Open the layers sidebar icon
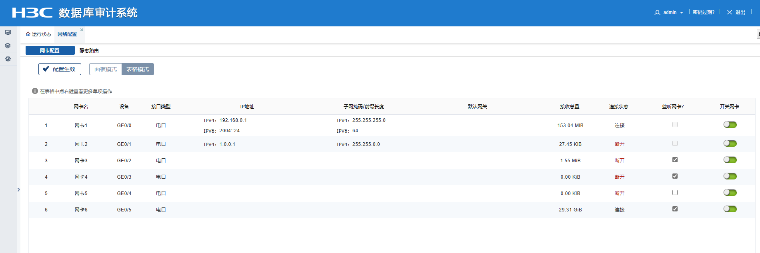Image resolution: width=760 pixels, height=253 pixels. coord(8,46)
